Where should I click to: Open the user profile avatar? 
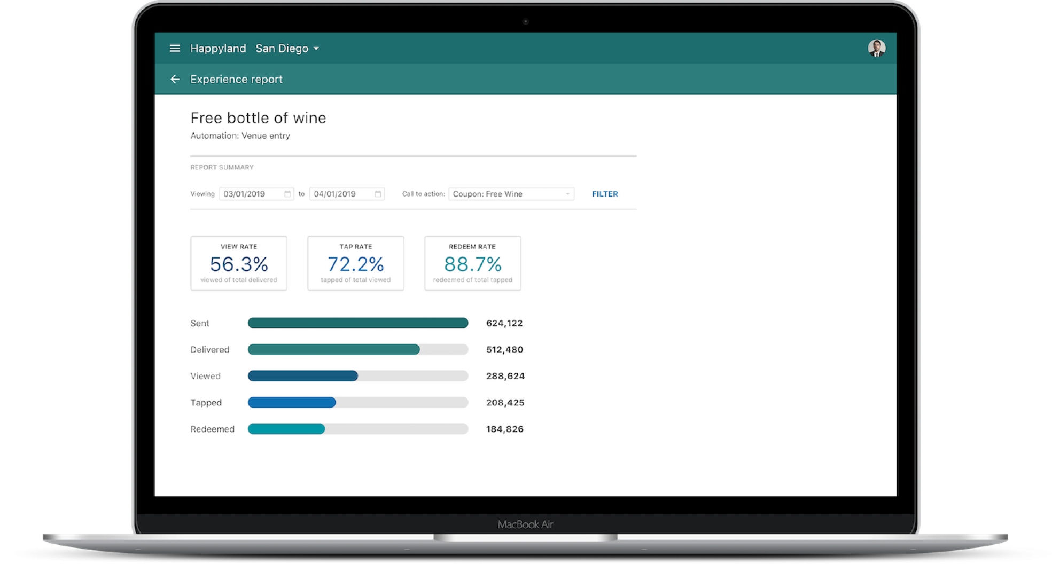click(877, 48)
